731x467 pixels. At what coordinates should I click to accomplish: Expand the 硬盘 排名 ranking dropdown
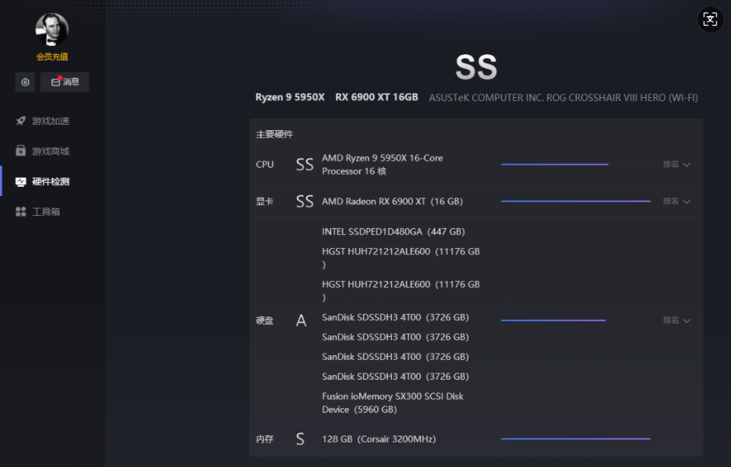(x=677, y=321)
